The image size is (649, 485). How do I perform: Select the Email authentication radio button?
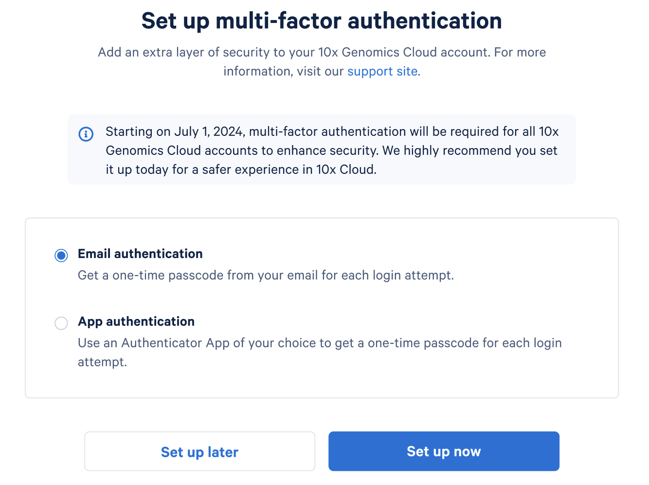[x=61, y=255]
